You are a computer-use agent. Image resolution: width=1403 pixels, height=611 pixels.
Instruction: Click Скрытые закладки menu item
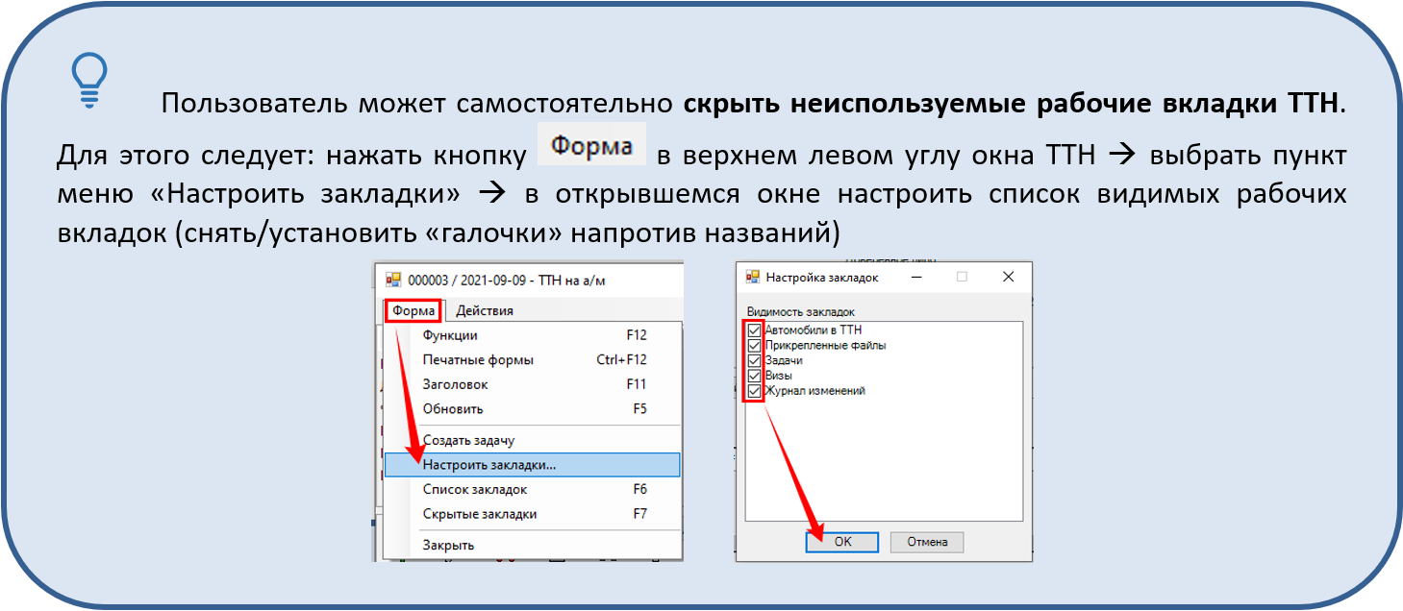click(x=480, y=514)
